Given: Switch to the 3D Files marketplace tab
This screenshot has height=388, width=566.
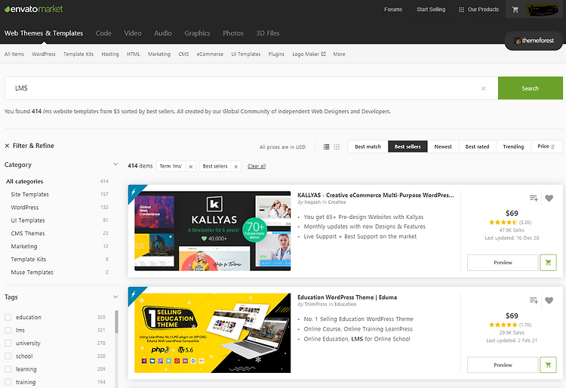Looking at the screenshot, I should tap(267, 33).
